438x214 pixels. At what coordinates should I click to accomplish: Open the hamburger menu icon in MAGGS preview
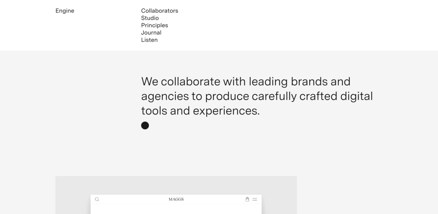(x=255, y=199)
